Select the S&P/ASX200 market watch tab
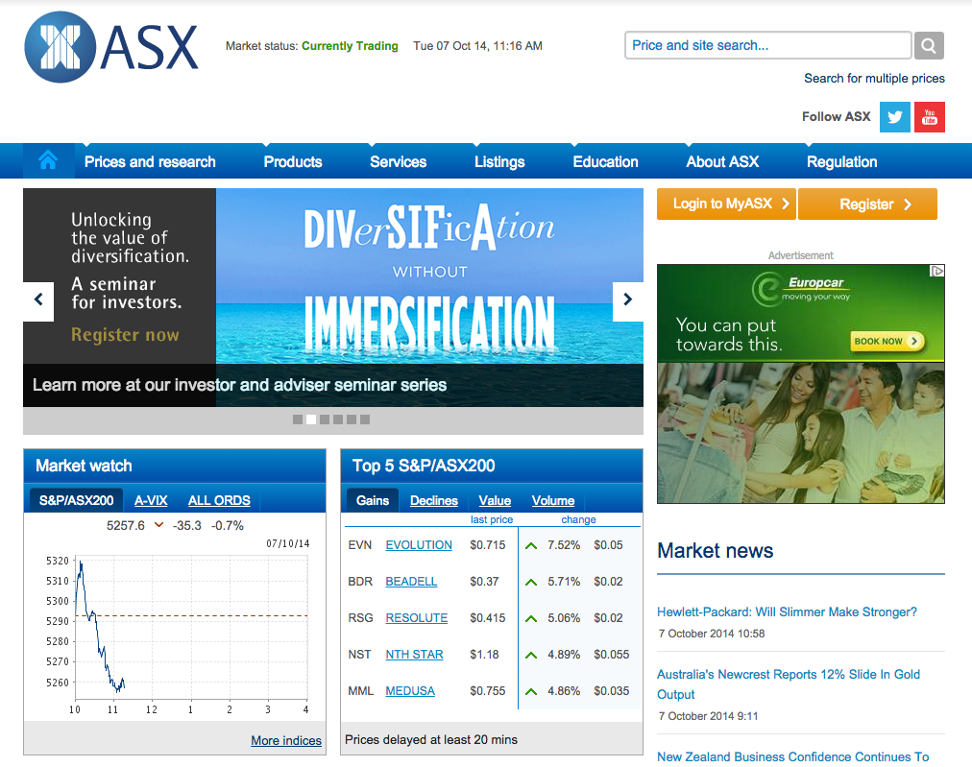This screenshot has width=972, height=767. pyautogui.click(x=76, y=500)
